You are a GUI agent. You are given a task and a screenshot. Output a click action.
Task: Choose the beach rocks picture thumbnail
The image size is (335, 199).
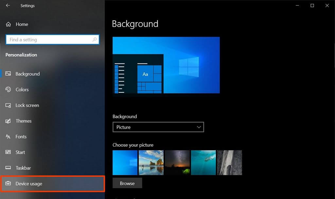tap(151, 163)
